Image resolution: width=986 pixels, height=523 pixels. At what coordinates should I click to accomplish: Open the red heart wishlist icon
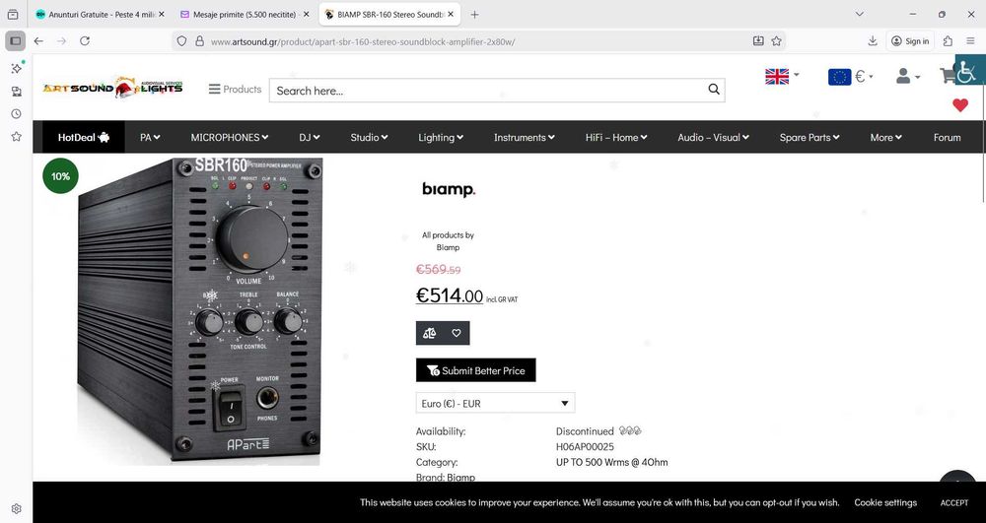click(960, 104)
